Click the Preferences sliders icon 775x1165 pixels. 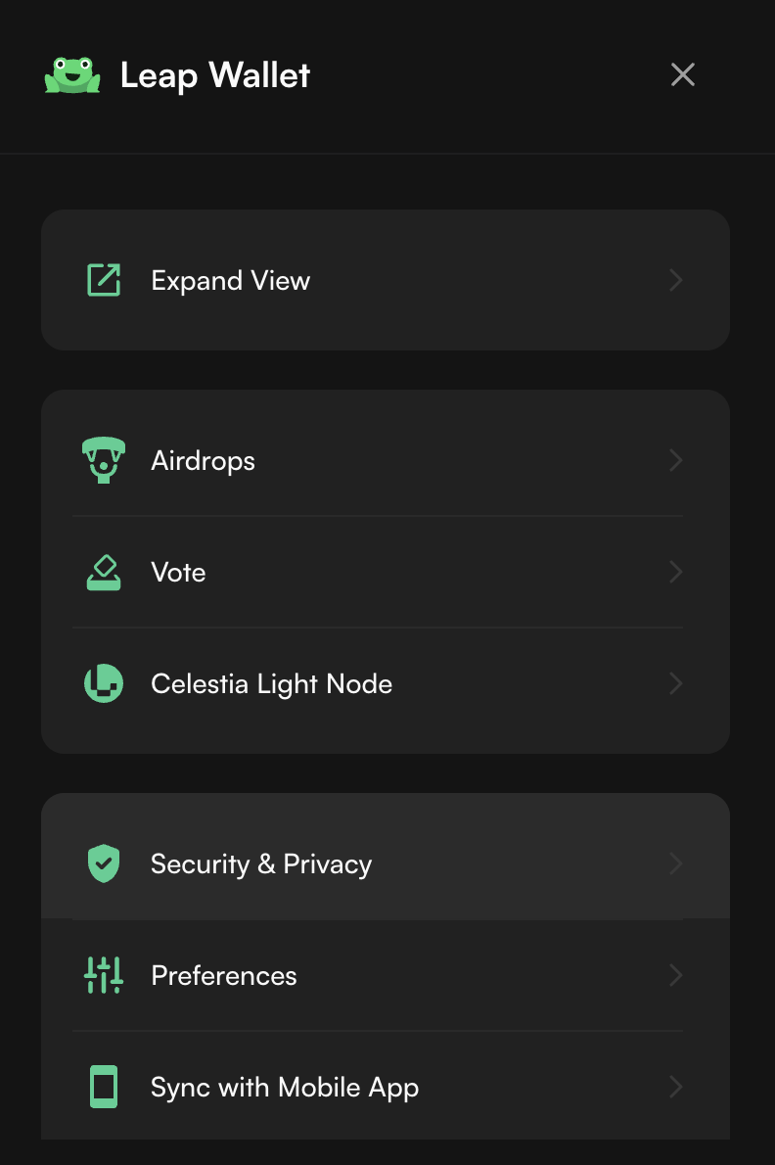click(104, 975)
